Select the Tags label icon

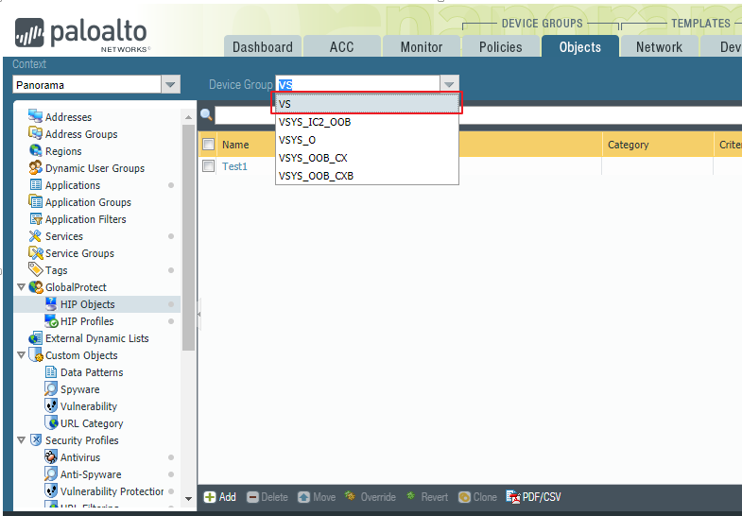pos(36,269)
